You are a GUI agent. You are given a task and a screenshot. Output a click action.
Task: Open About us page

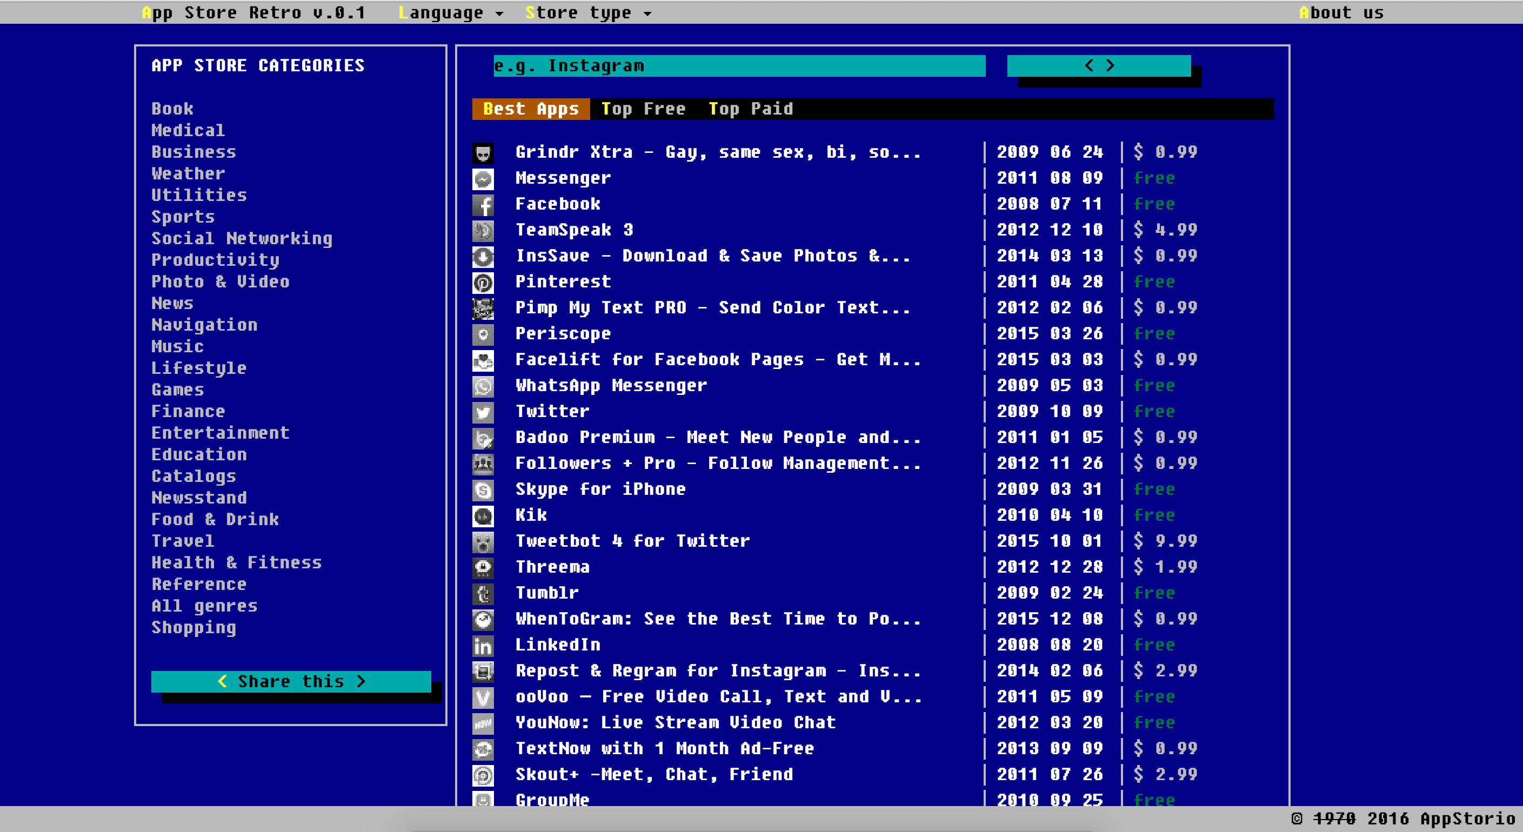tap(1341, 12)
